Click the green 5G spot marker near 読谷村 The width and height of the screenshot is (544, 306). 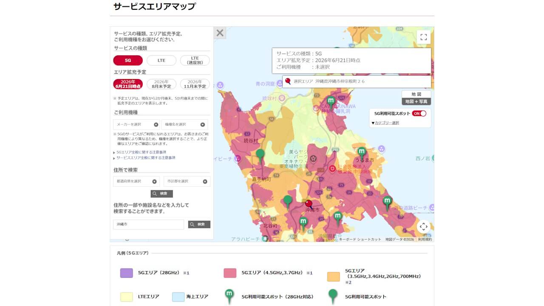point(260,156)
